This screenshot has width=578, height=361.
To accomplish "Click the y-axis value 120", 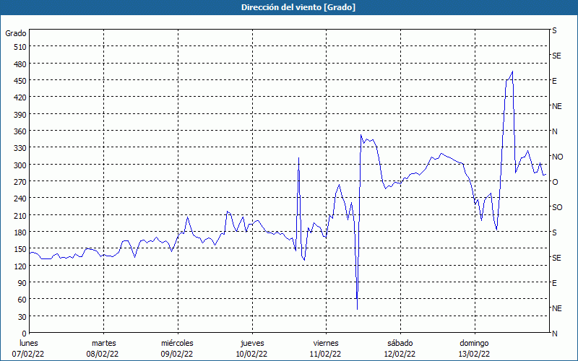I will click(20, 266).
